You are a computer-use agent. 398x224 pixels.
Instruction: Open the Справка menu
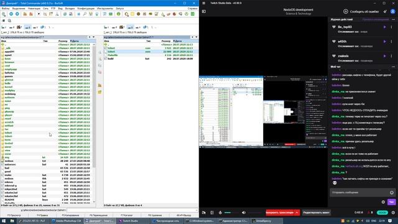192,8
